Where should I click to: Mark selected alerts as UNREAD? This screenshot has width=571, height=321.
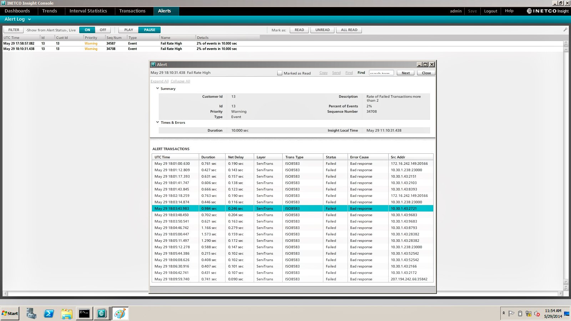click(323, 30)
